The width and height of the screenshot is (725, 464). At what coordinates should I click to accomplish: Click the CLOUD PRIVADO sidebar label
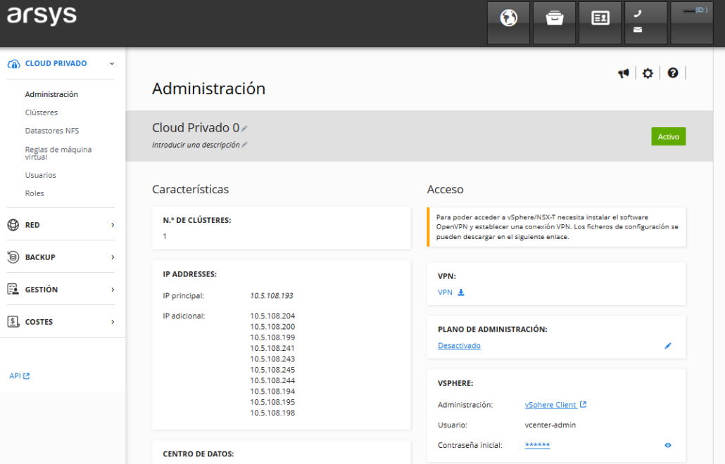point(56,64)
